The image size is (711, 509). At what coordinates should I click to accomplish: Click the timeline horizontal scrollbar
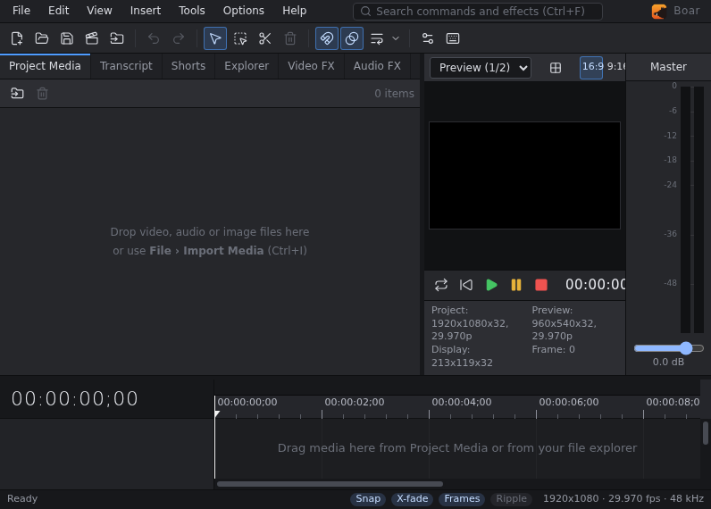[x=330, y=484]
